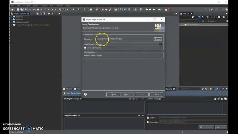Click the New toolbar icon
Screen dimensions: 238x134
click(x=12, y=9)
